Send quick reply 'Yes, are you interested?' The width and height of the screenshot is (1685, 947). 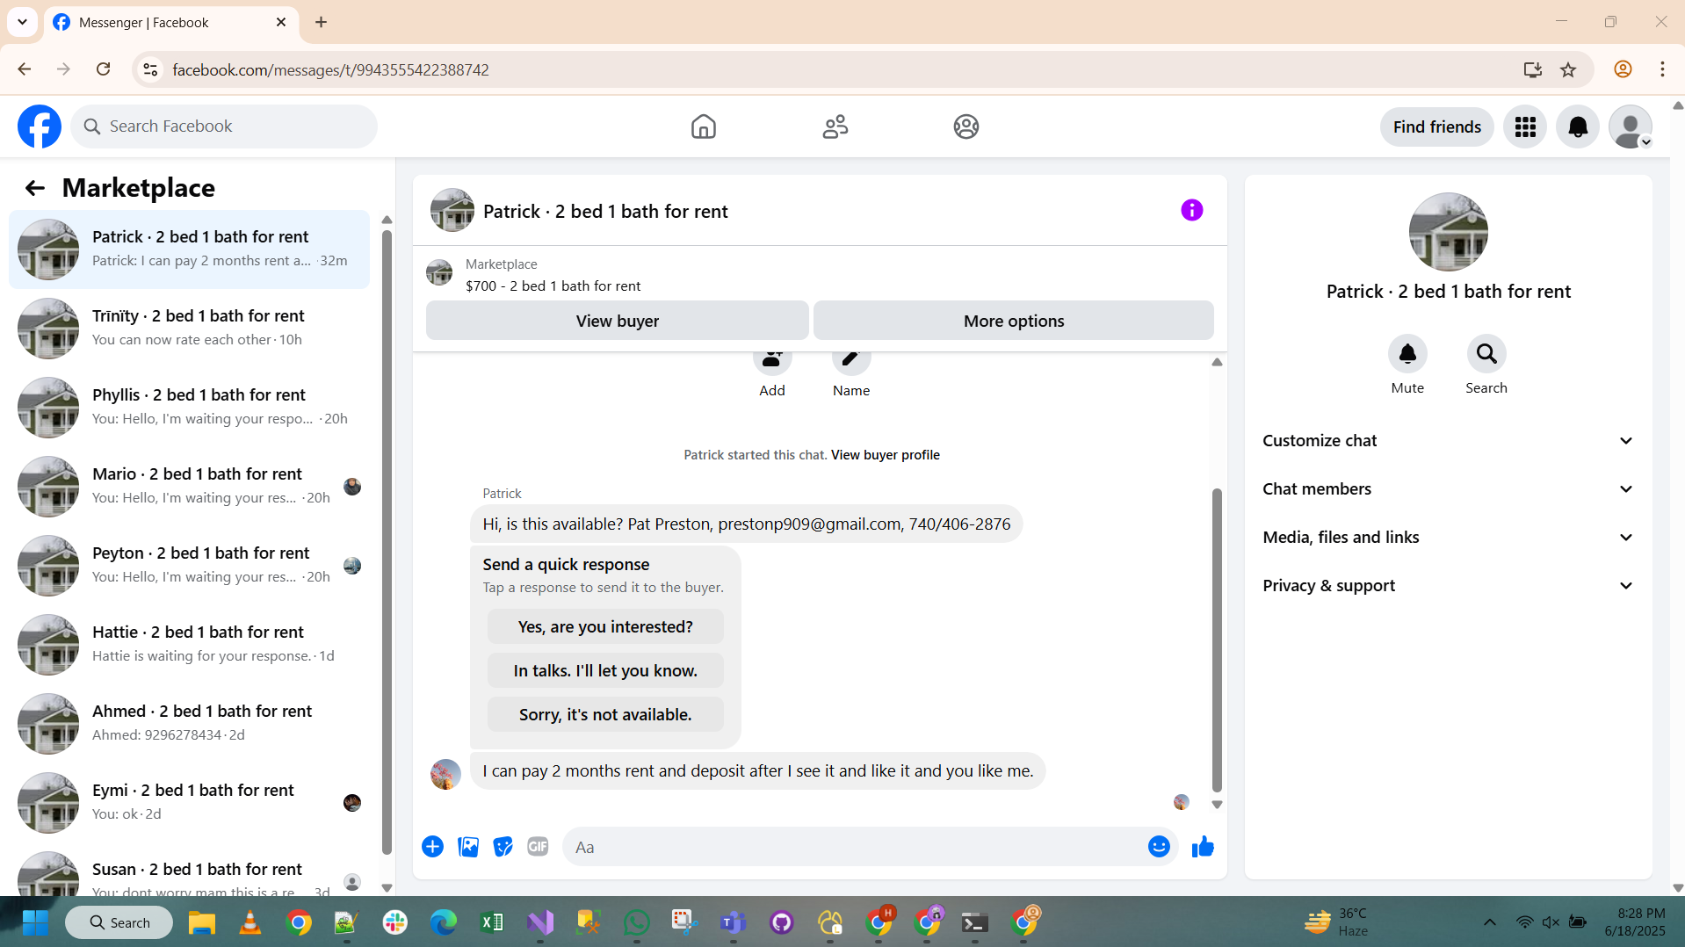point(605,626)
